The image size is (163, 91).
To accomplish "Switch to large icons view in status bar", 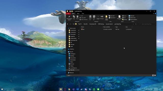I will click(x=155, y=75).
